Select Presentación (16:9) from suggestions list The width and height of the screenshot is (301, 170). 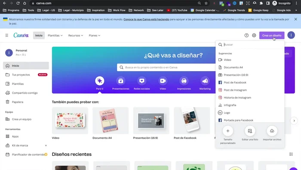tap(250, 75)
